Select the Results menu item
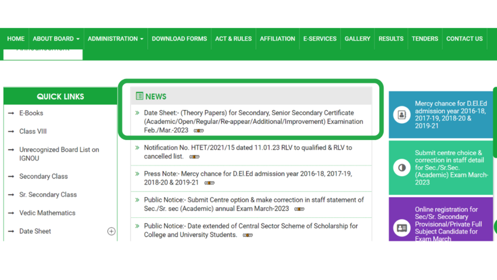 point(391,39)
